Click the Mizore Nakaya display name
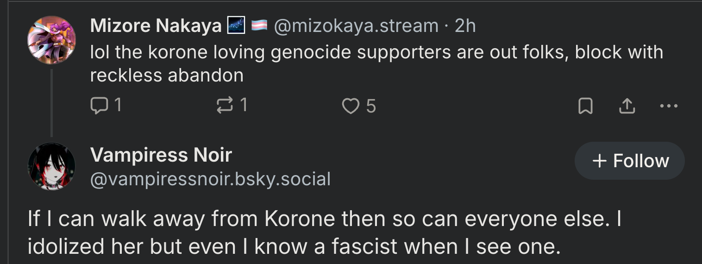Screen dimensions: 702x264 click(x=156, y=26)
